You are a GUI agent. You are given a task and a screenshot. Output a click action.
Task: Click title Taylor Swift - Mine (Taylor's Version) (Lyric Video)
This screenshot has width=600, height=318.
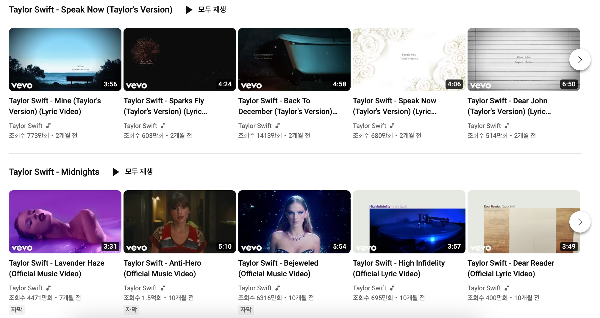55,106
